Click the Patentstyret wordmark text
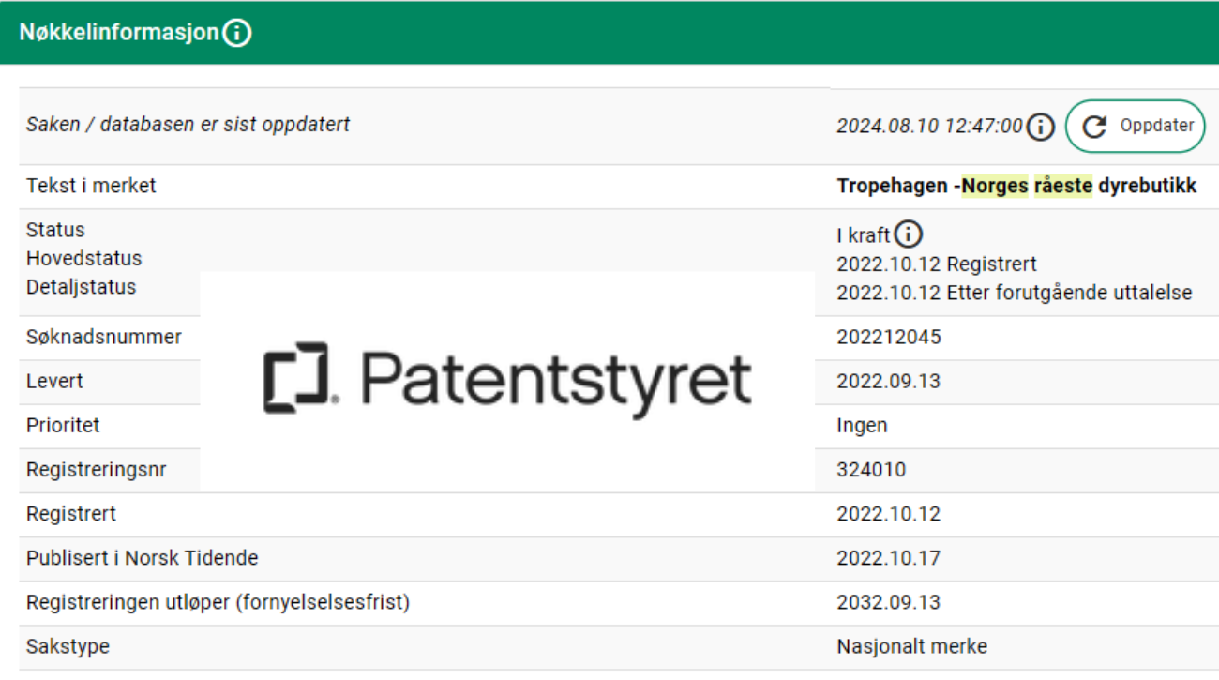 tap(555, 380)
